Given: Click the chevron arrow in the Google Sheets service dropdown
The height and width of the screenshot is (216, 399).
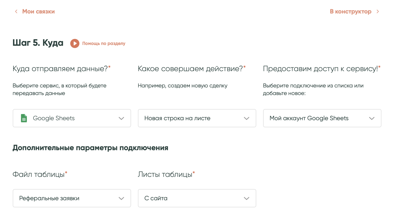Looking at the screenshot, I should click(x=121, y=118).
